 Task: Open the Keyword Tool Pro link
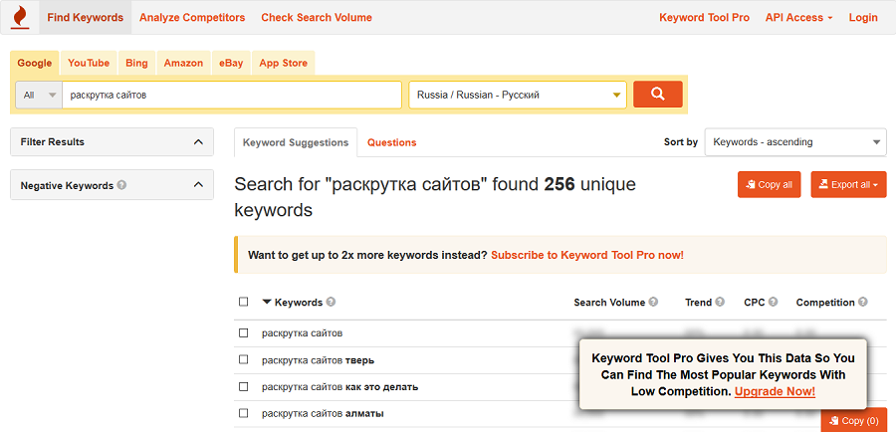pyautogui.click(x=705, y=17)
